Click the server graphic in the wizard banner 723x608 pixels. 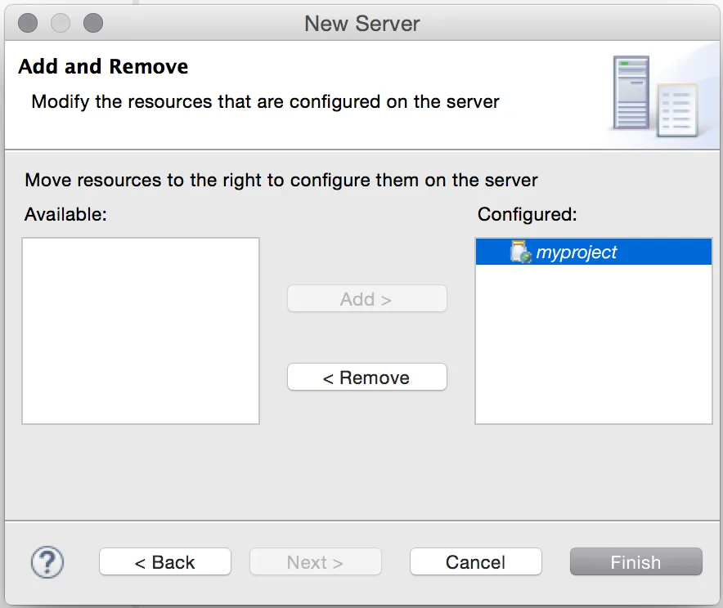pos(631,92)
